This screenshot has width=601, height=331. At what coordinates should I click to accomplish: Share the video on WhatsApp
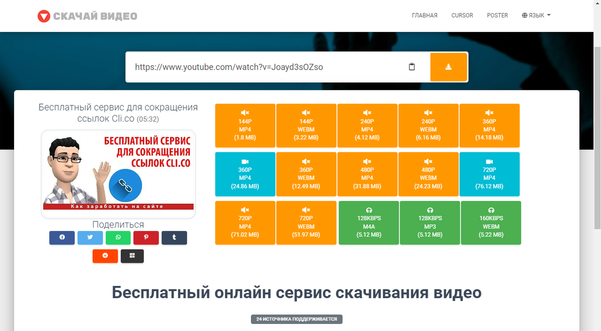(x=118, y=237)
